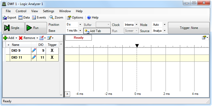Open the Remove dropdown arrow
The height and width of the screenshot is (106, 212).
pos(37,38)
